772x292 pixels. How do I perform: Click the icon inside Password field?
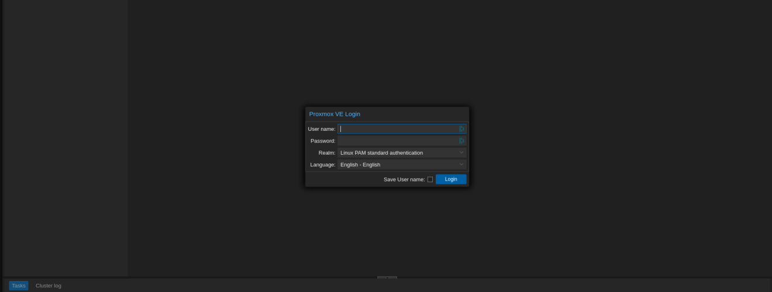[x=461, y=141]
